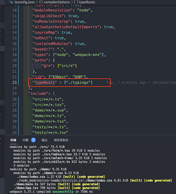Screen dimensions: 176x194
Task: Click "modules by path ./demo/ 9.25 KiB" line
Action: (38, 169)
